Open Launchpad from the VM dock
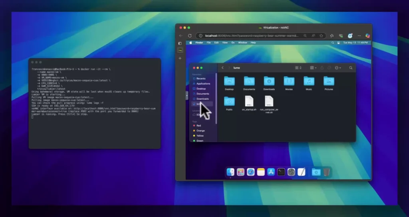 coord(240,172)
